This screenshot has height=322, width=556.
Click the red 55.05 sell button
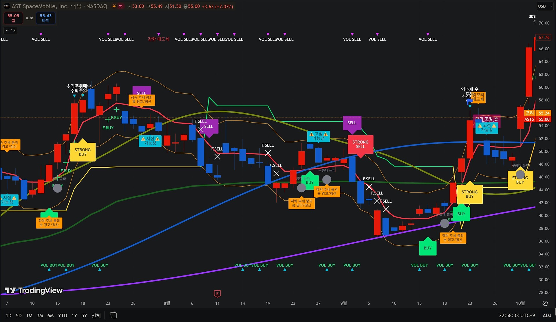click(13, 18)
